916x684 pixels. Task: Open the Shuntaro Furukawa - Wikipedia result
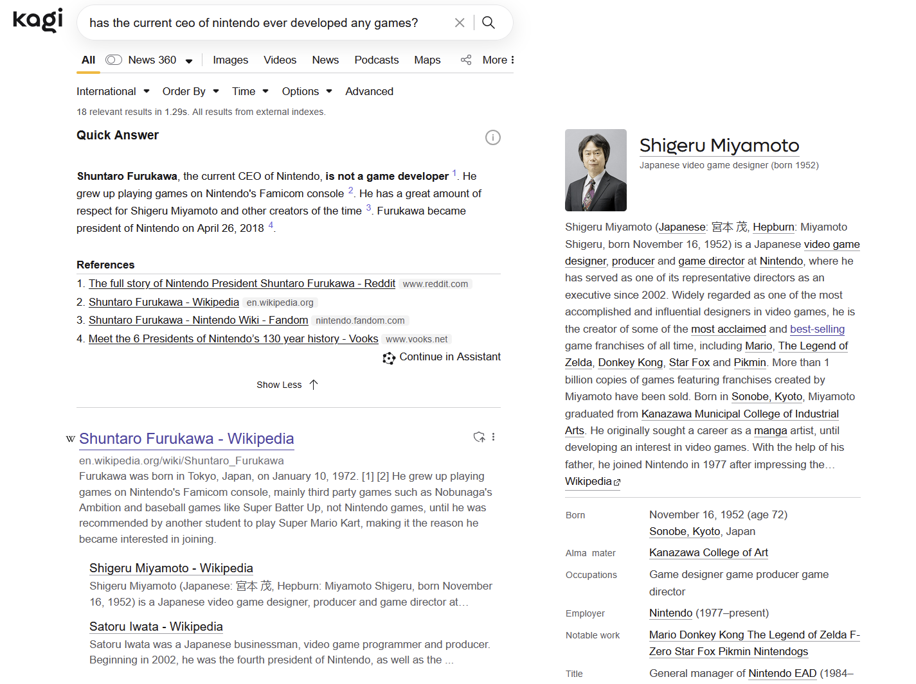pos(186,439)
